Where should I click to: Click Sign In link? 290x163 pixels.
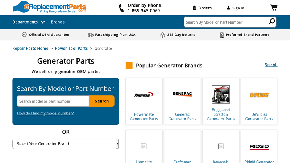pos(238,8)
